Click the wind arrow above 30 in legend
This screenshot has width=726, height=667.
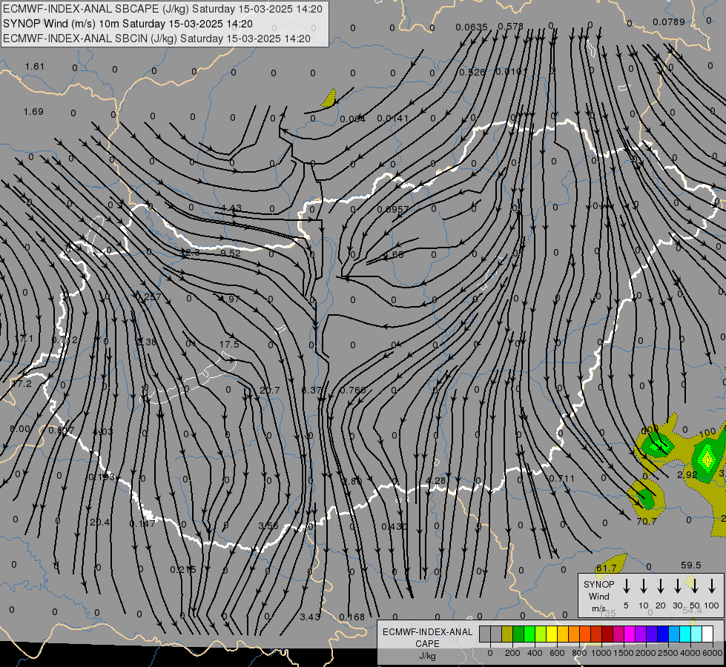(x=677, y=586)
